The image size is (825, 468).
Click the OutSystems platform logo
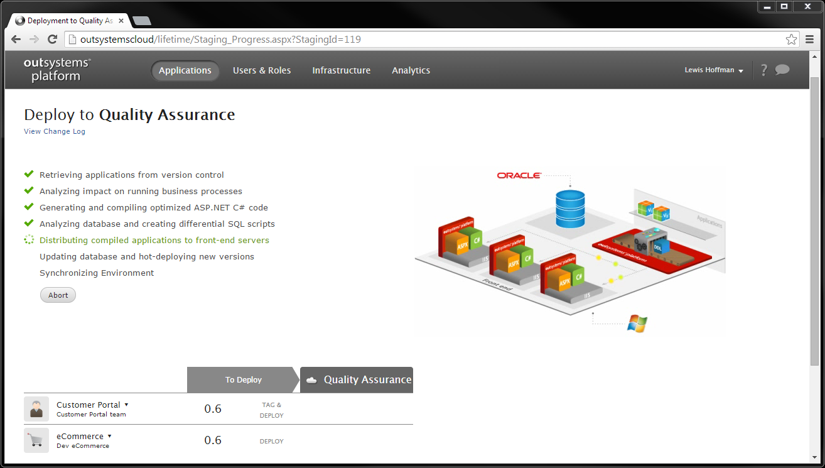57,69
